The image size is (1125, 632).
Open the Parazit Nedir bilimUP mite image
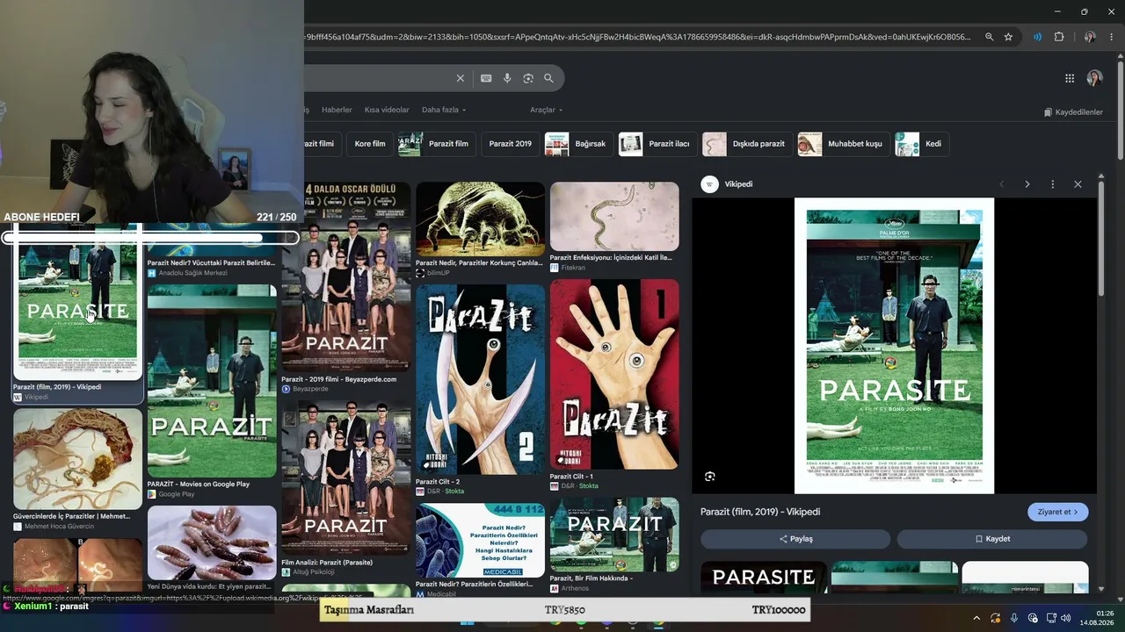(480, 219)
